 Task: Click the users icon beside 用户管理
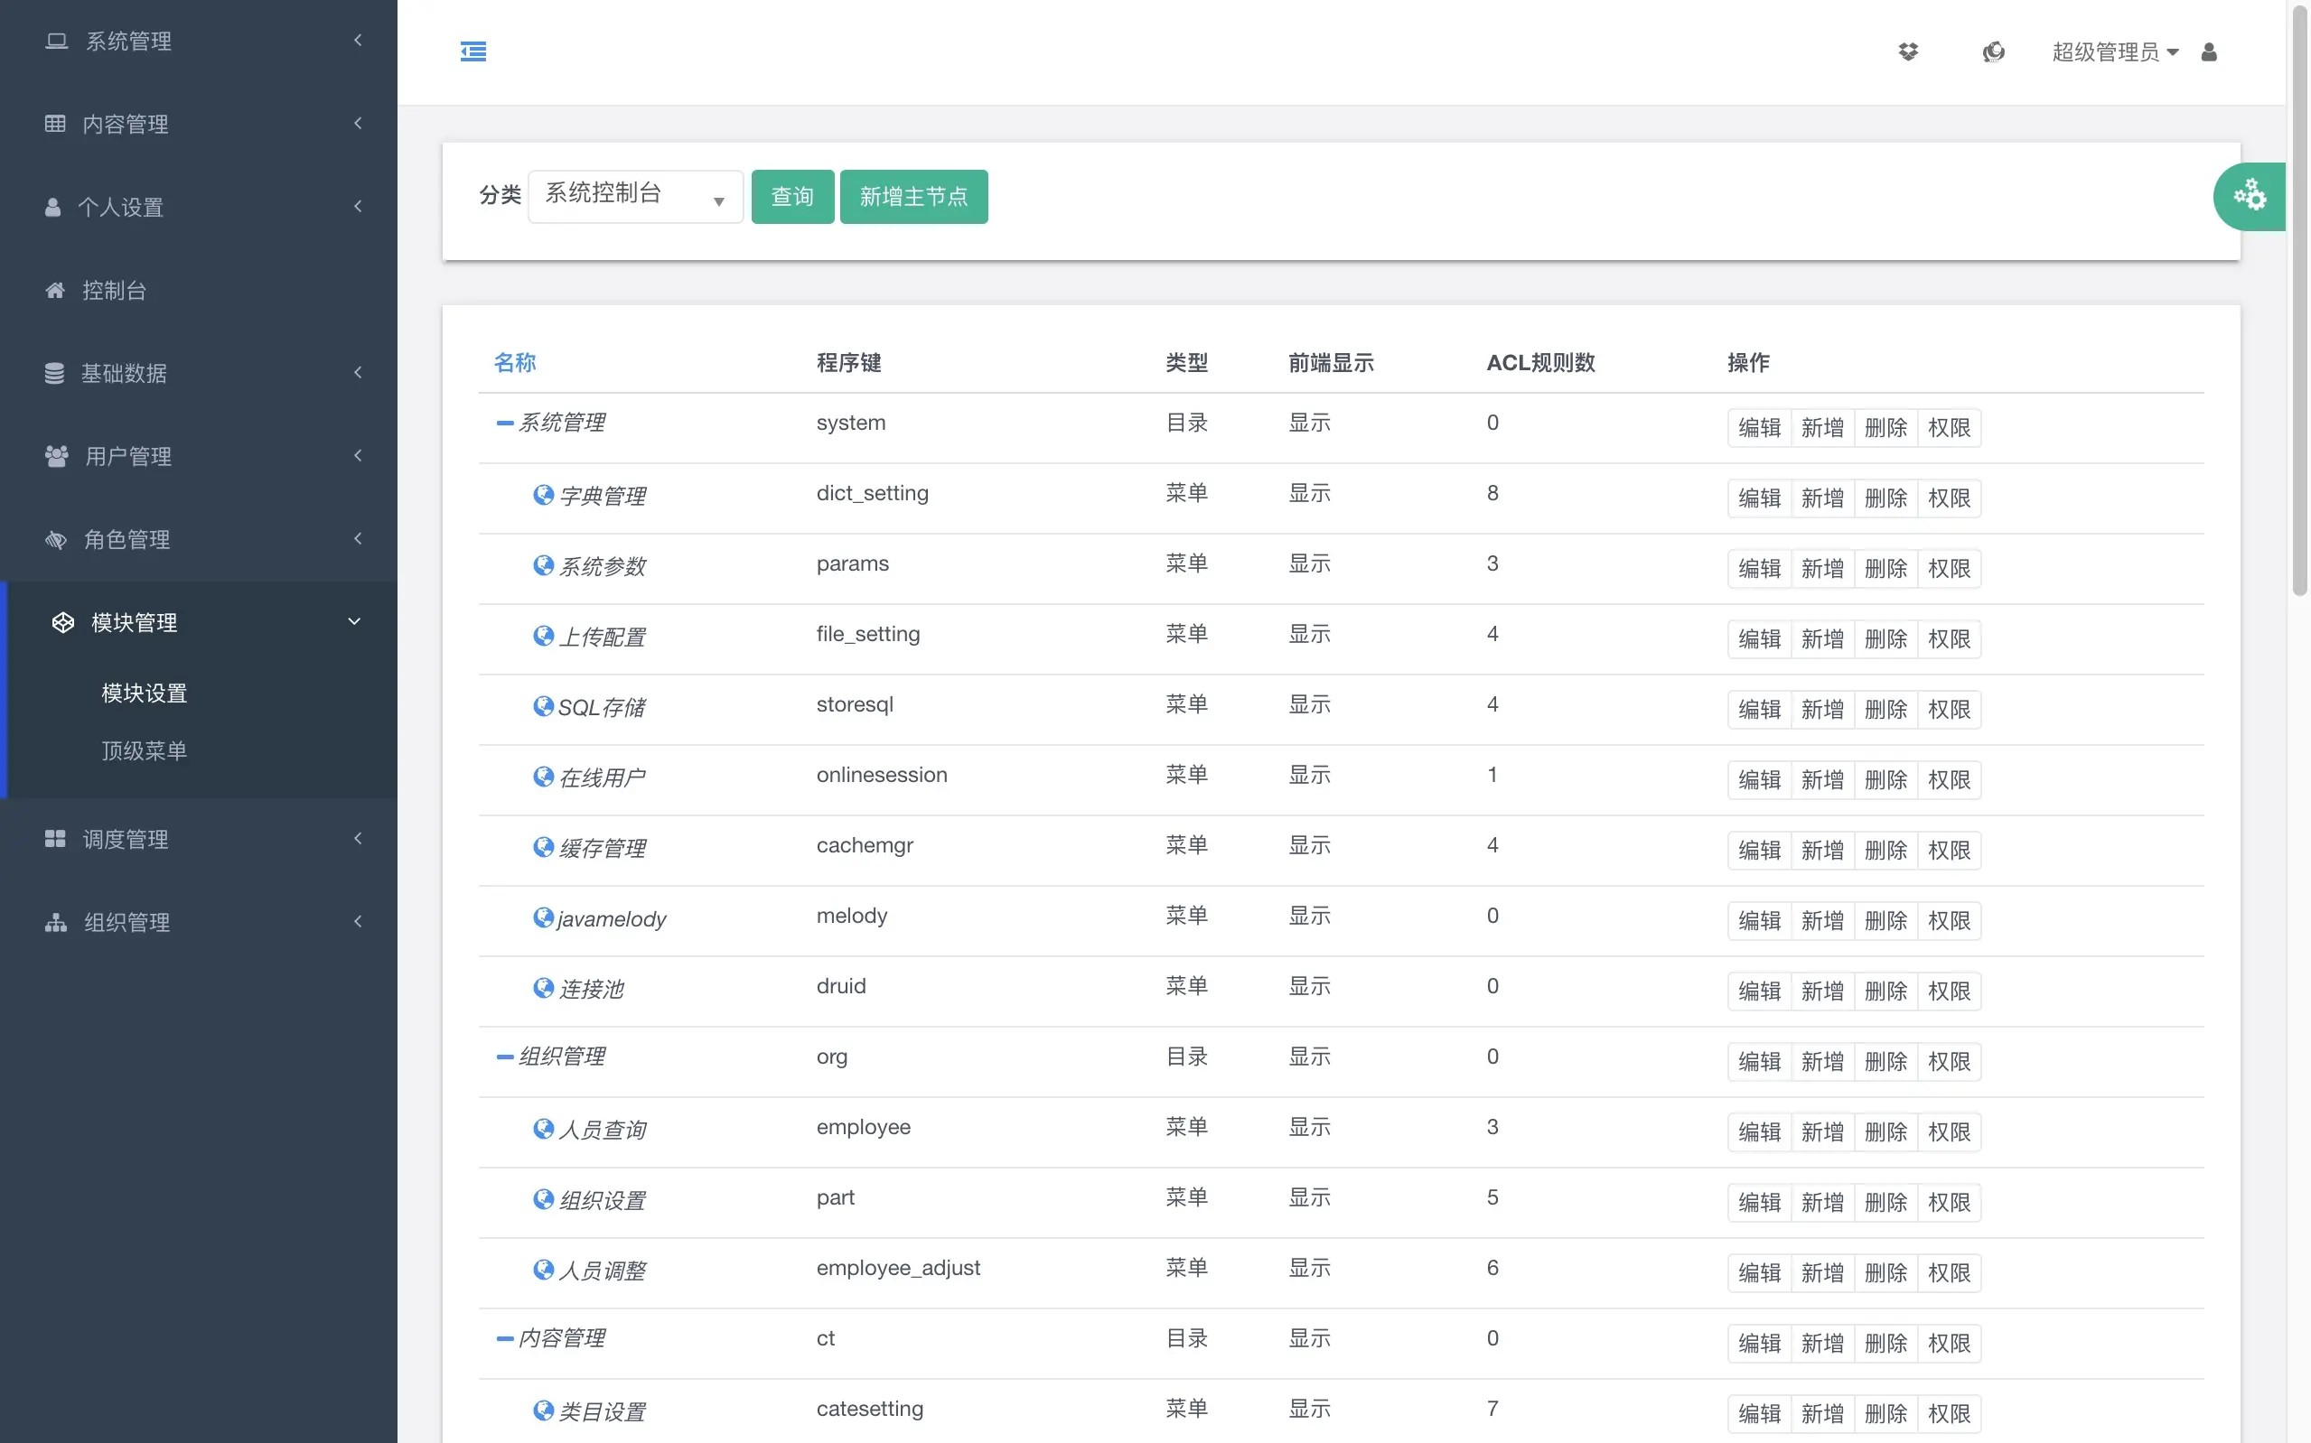point(56,456)
